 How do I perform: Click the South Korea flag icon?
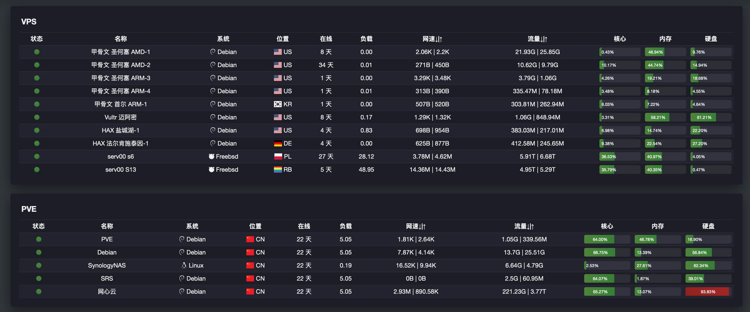(x=278, y=104)
